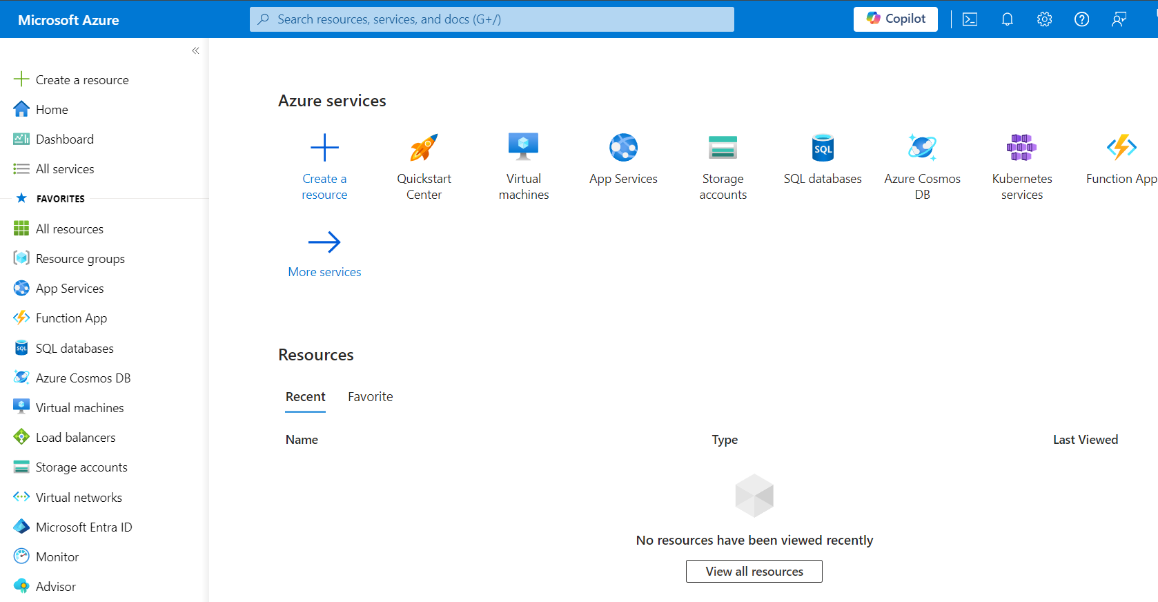Open the Azure Cosmos DB service tile
Image resolution: width=1158 pixels, height=602 pixels.
[922, 166]
